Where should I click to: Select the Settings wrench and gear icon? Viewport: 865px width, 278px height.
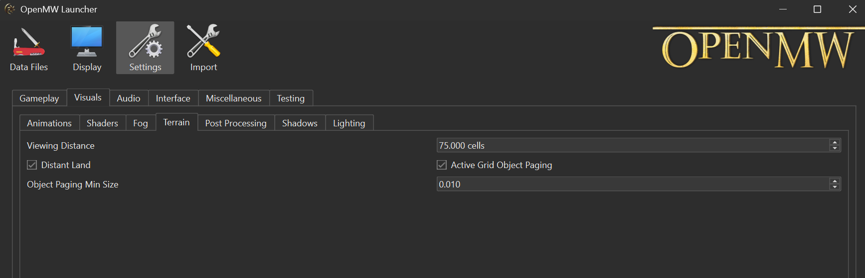coord(145,41)
